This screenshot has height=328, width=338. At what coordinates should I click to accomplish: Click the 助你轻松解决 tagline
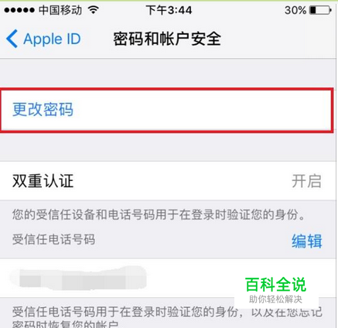(x=275, y=299)
